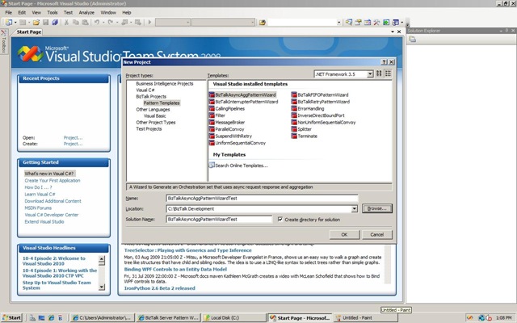Open 'MSDN Forums' Getting Started link
This screenshot has width=517, height=323.
pyautogui.click(x=38, y=208)
